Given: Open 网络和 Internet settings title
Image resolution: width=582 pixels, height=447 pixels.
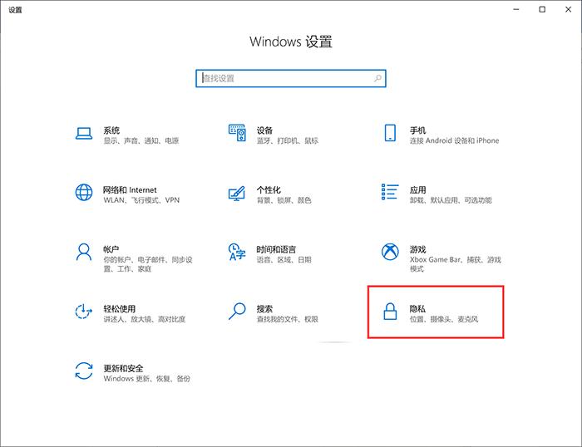Looking at the screenshot, I should (x=130, y=190).
